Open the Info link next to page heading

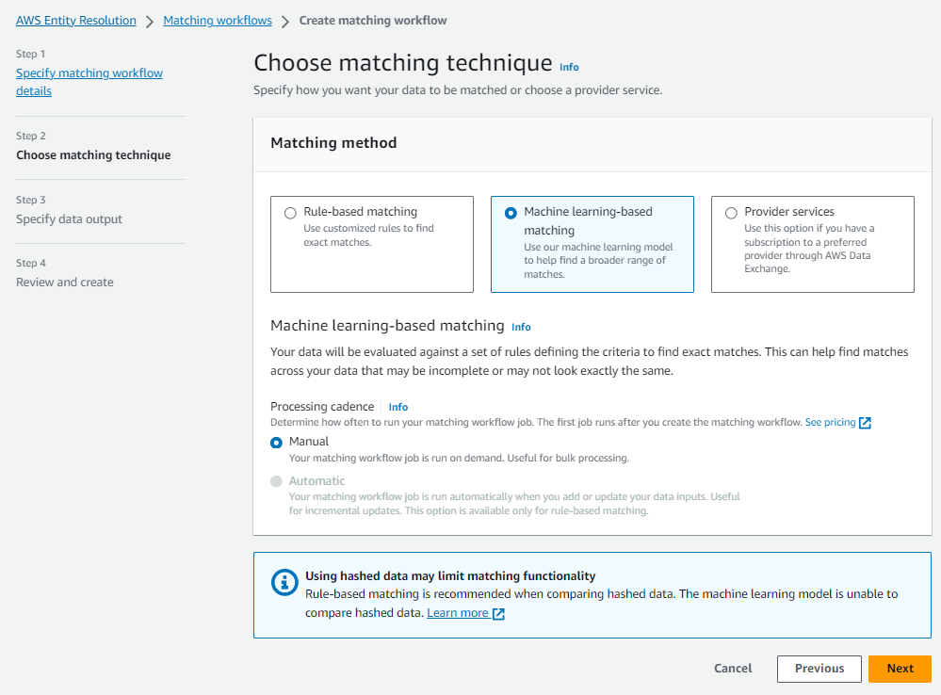(x=569, y=67)
